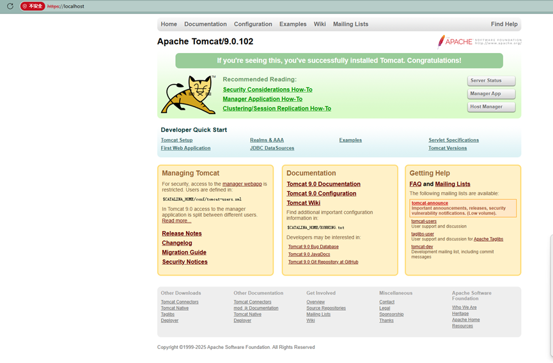Reload the page with the browser refresh icon
553x363 pixels.
(10, 6)
